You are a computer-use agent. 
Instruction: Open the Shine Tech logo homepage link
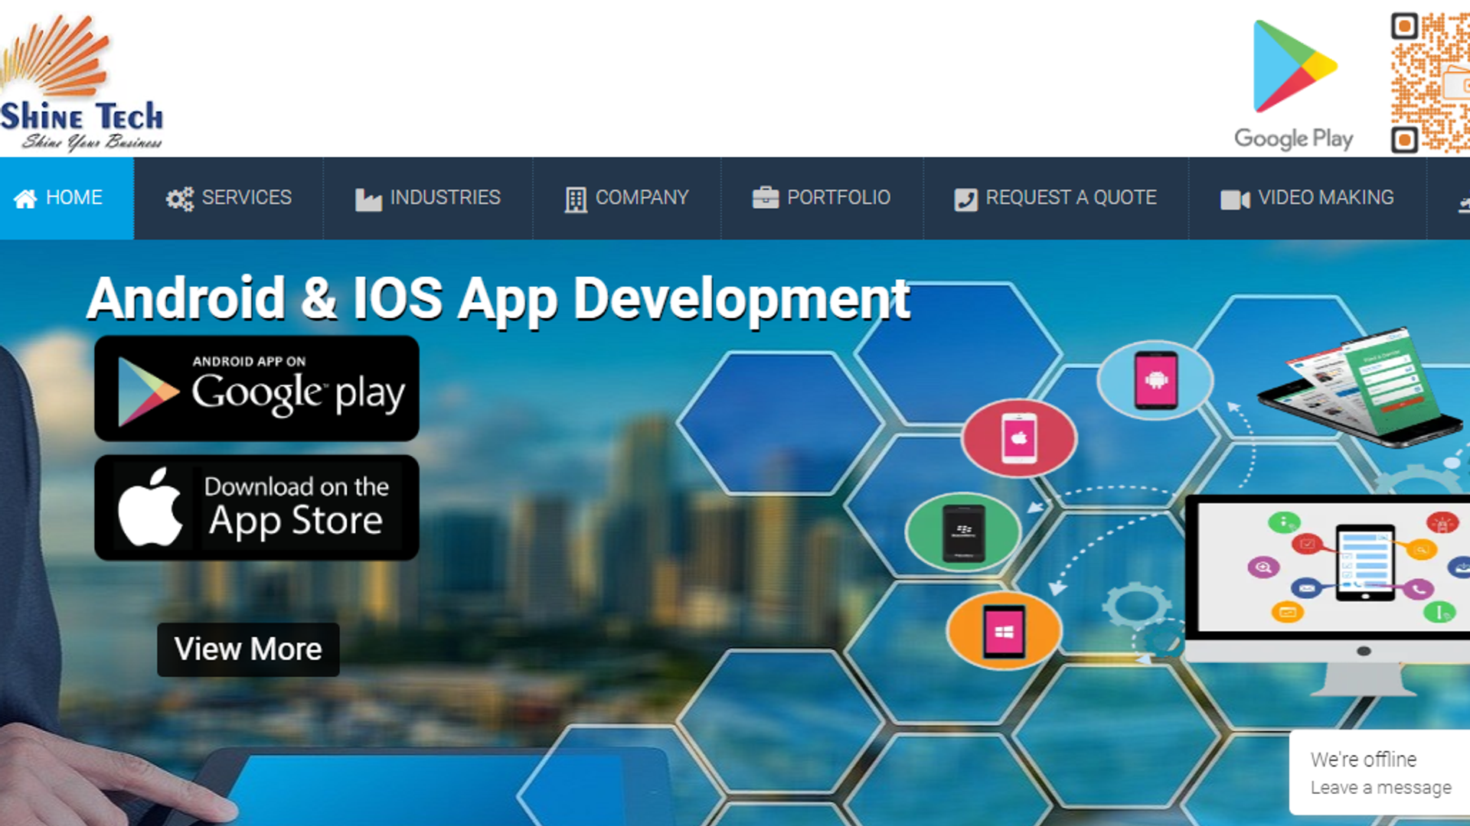click(81, 81)
